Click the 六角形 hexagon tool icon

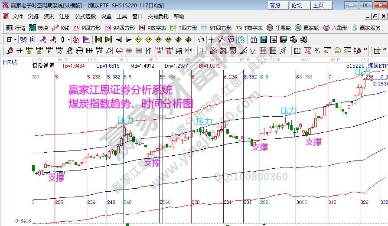[335, 28]
